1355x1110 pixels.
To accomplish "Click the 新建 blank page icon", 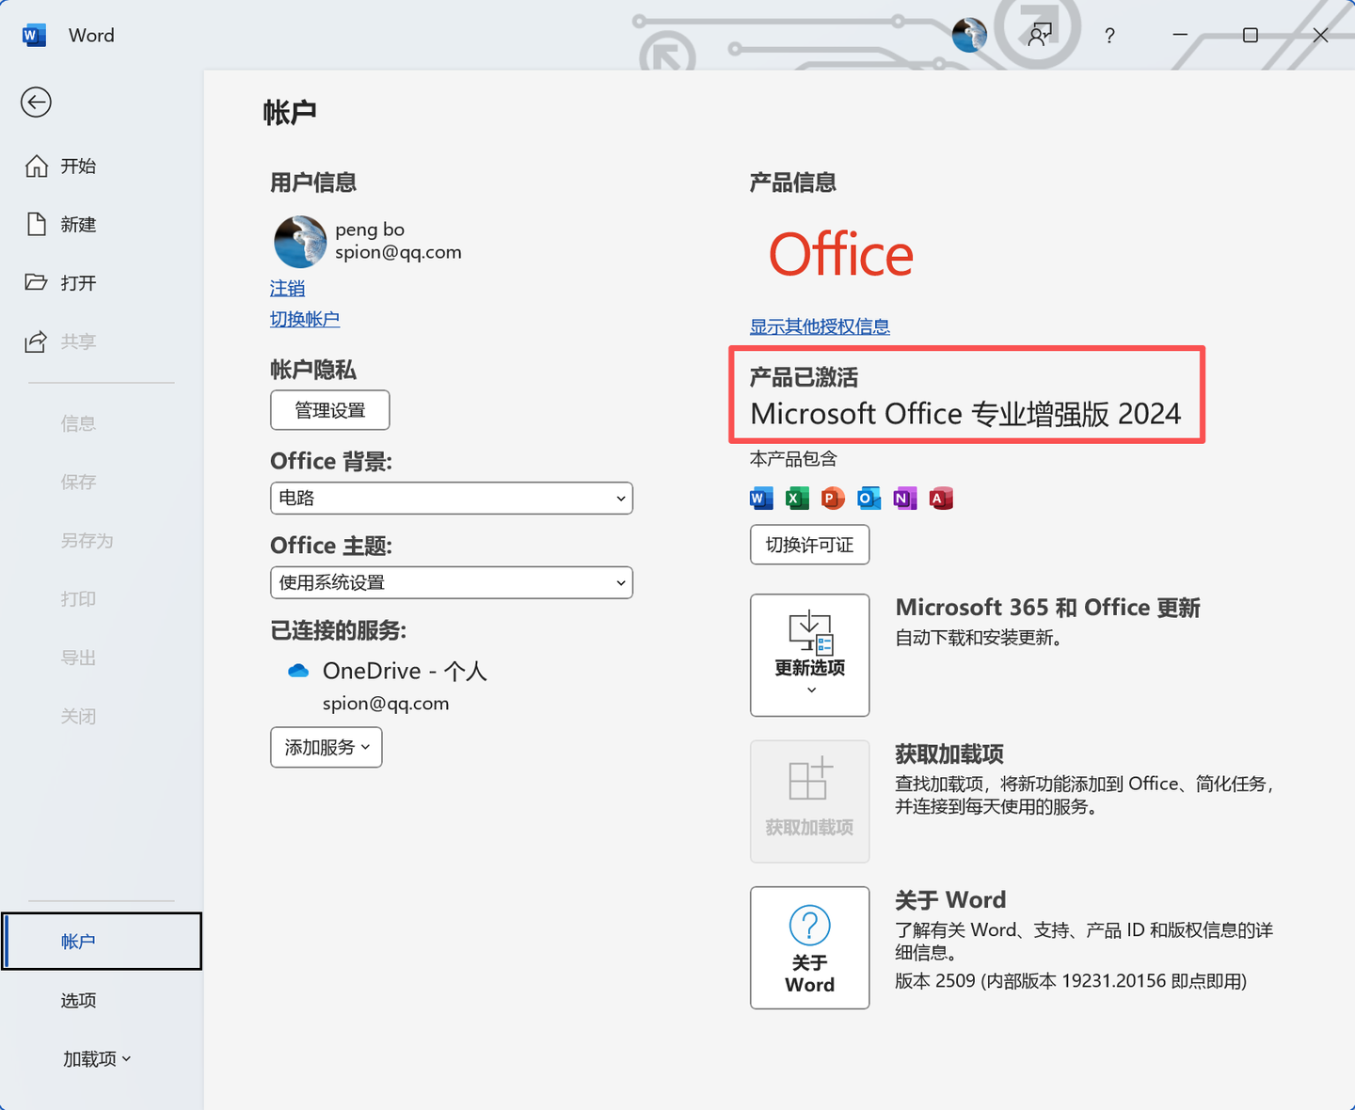I will click(x=37, y=224).
